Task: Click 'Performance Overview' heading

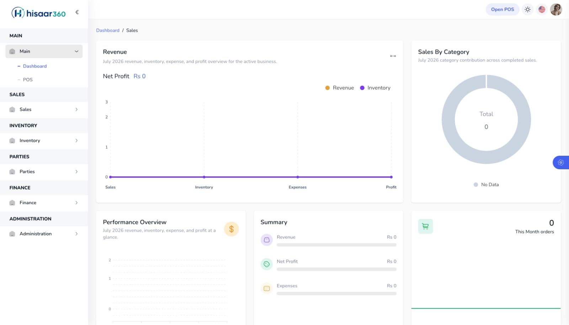Action: (134, 222)
